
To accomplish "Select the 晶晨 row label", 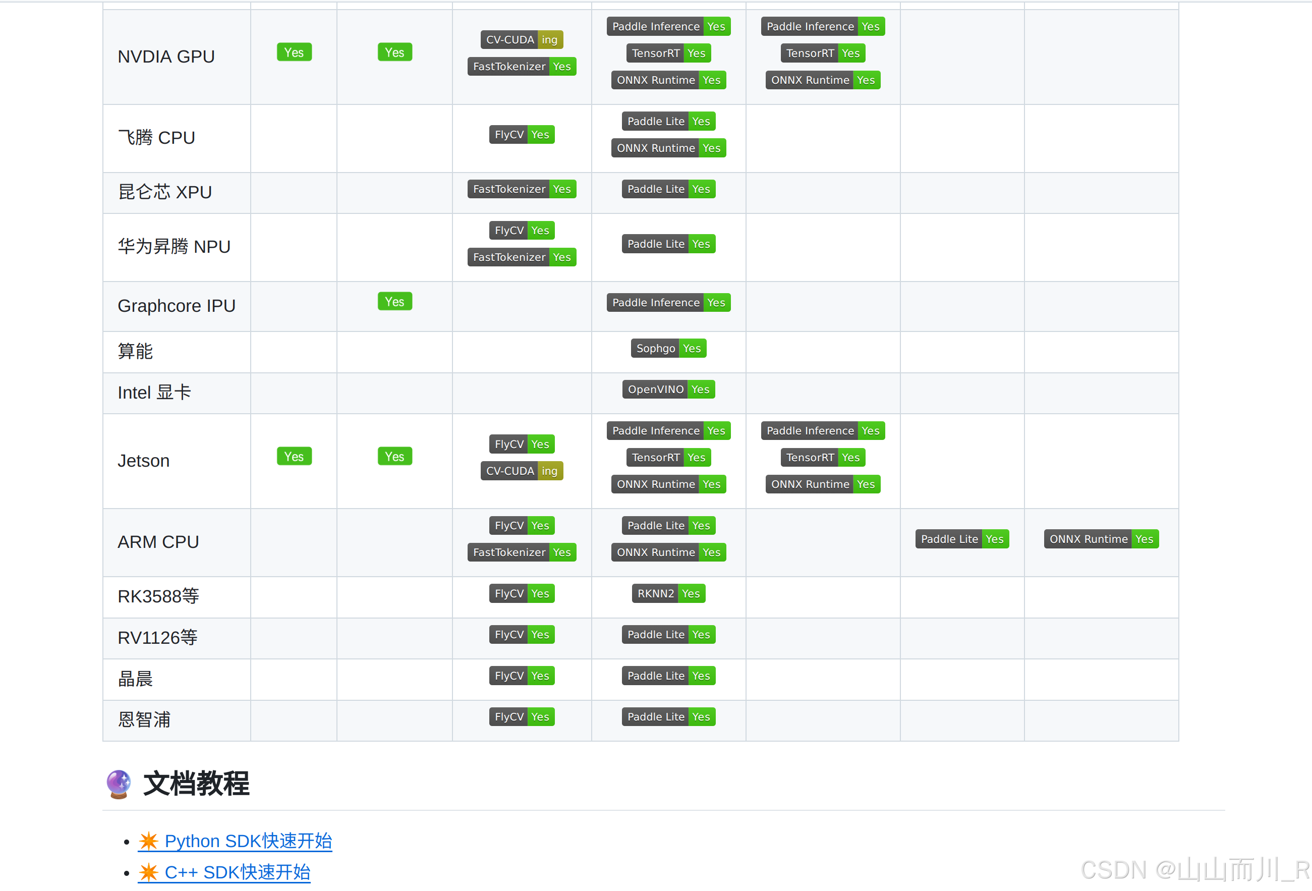I will tap(135, 679).
